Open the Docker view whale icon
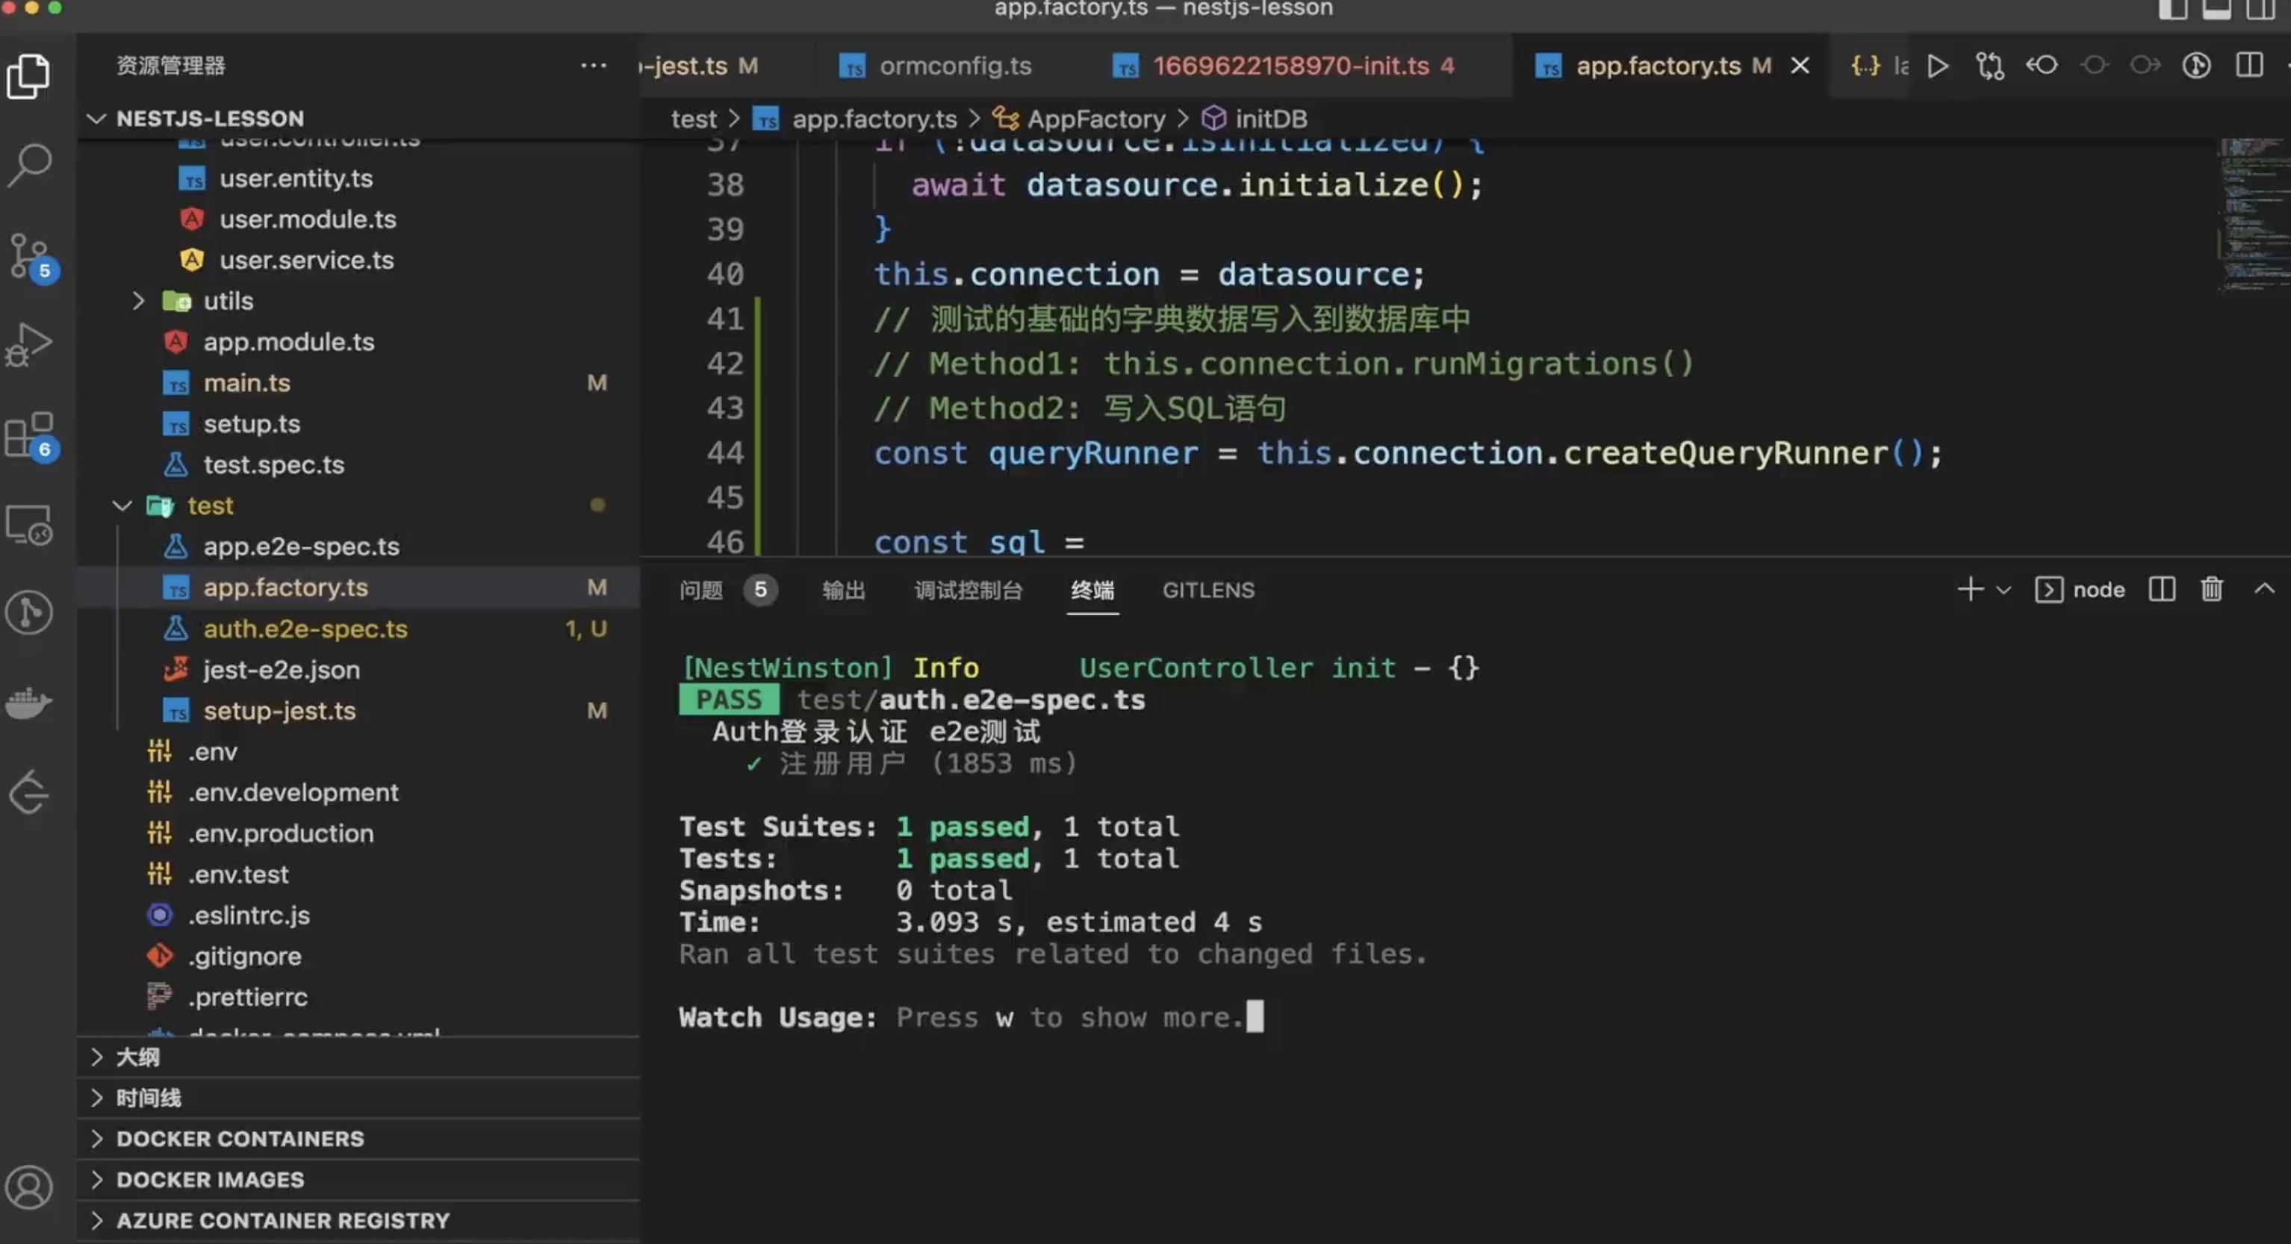Viewport: 2291px width, 1244px height. 29,703
